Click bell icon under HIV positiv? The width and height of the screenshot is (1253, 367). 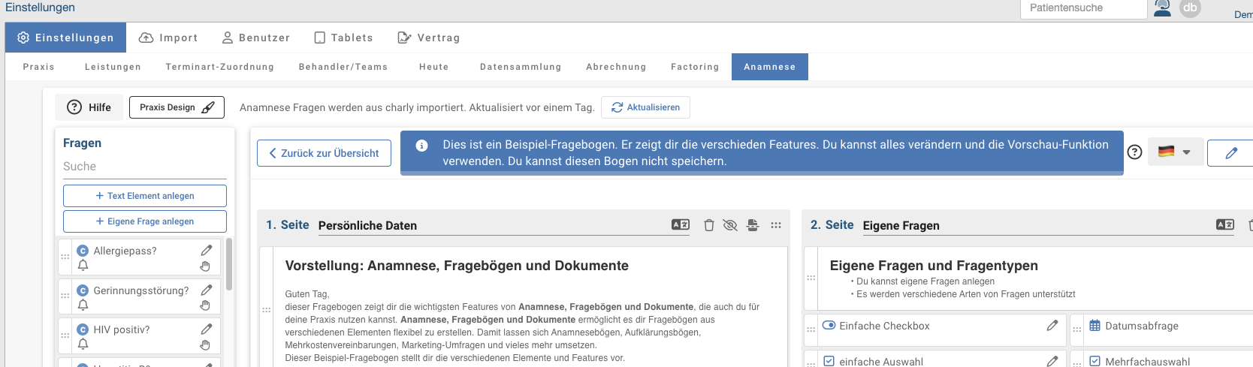(83, 344)
